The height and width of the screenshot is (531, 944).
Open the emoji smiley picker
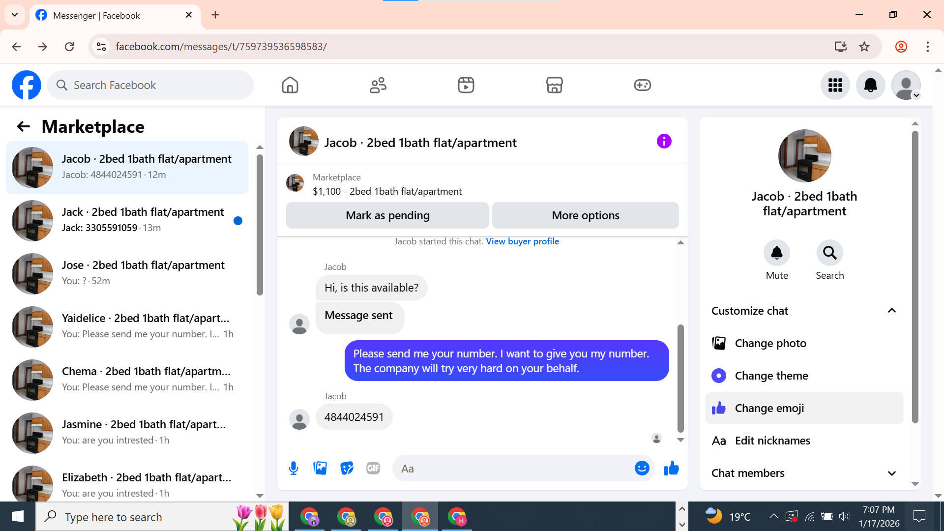click(642, 468)
